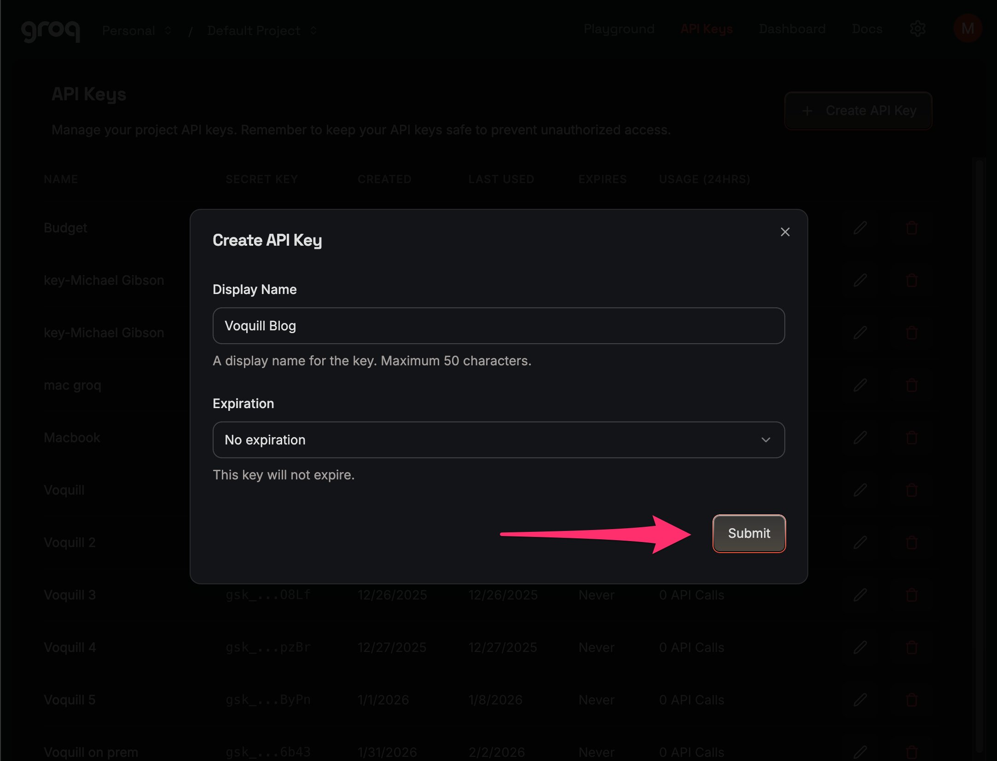Screen dimensions: 997x761
Task: Dismiss the Create API Key modal
Action: click(785, 232)
